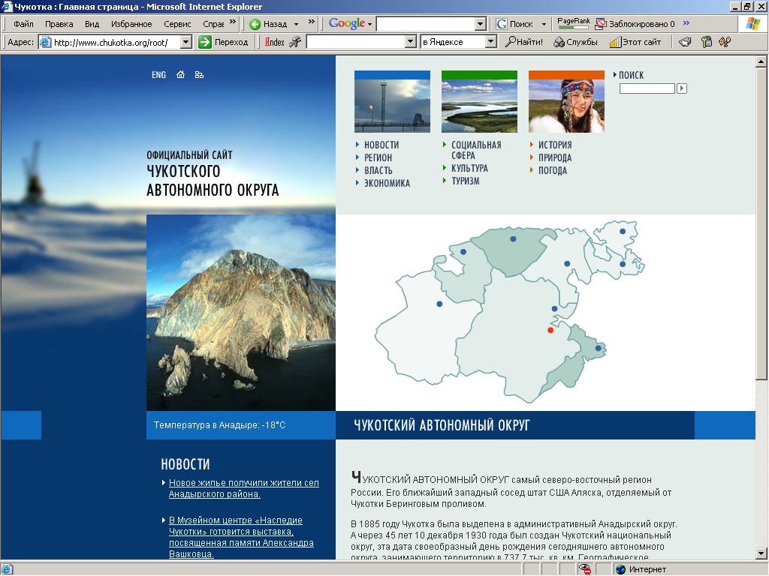This screenshot has height=576, width=769.
Task: Click the PageRank indicator
Action: click(x=573, y=23)
